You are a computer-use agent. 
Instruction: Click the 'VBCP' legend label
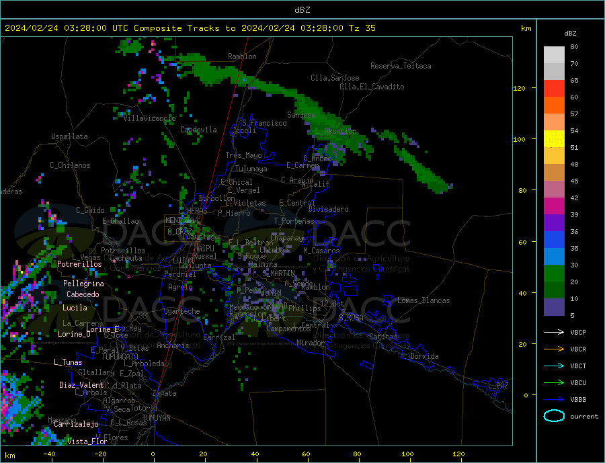point(578,332)
